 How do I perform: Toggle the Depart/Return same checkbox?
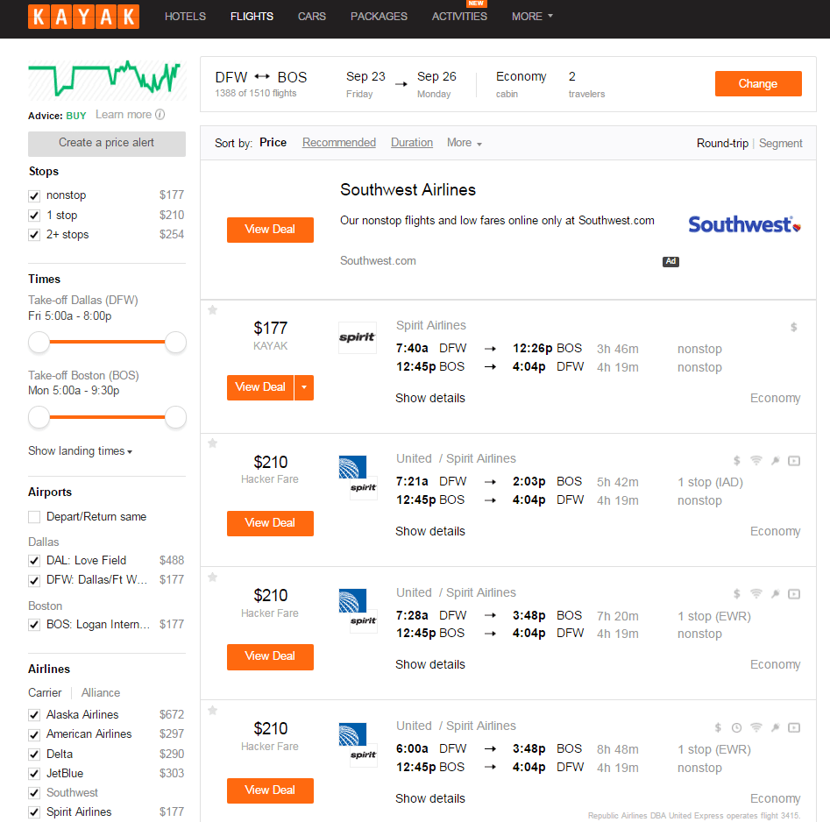tap(34, 517)
